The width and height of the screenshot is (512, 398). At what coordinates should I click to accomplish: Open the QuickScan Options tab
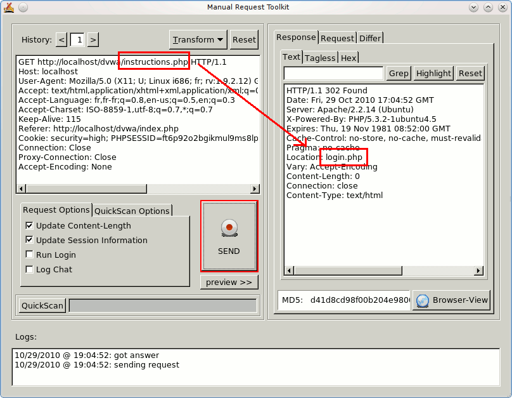(x=132, y=211)
